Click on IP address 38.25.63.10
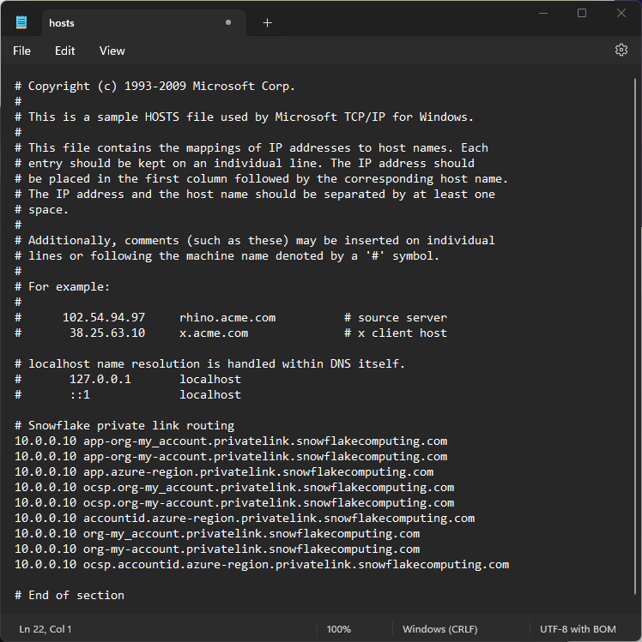This screenshot has width=642, height=642. click(107, 333)
